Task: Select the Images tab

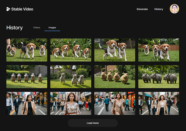Action: (52, 28)
